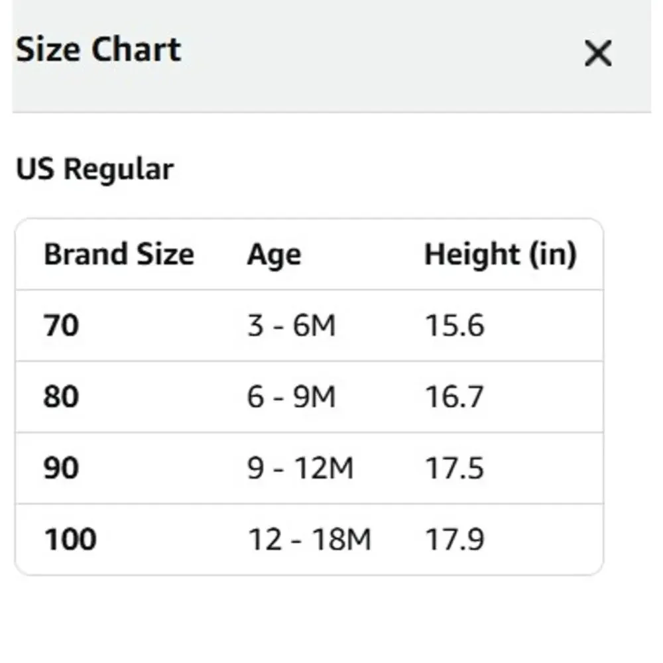
Task: Select brand size 70 cell
Action: pyautogui.click(x=61, y=326)
